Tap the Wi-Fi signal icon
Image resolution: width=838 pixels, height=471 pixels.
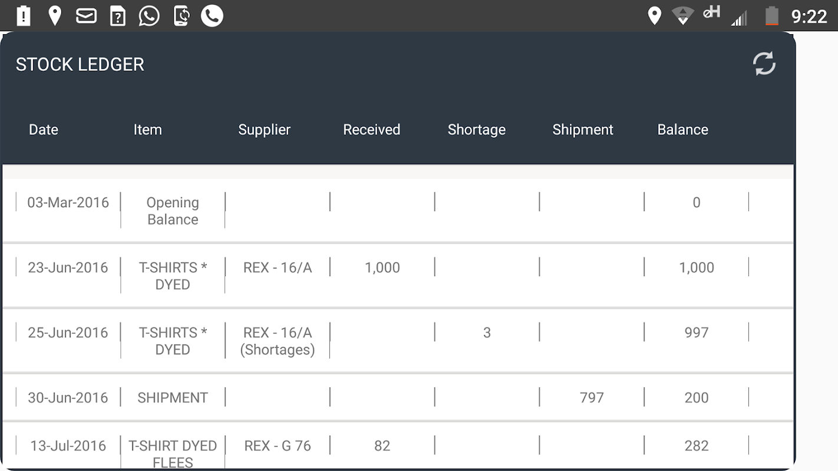(x=682, y=16)
